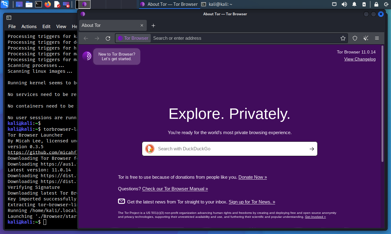The image size is (391, 234).
Task: Open the Kali applications menu
Action: [x=5, y=4]
